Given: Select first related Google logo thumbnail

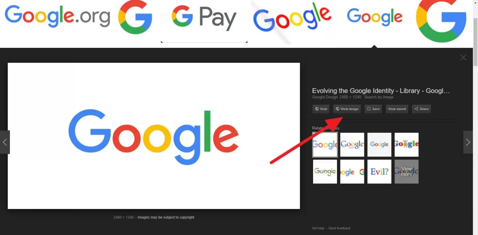Looking at the screenshot, I should click(325, 145).
